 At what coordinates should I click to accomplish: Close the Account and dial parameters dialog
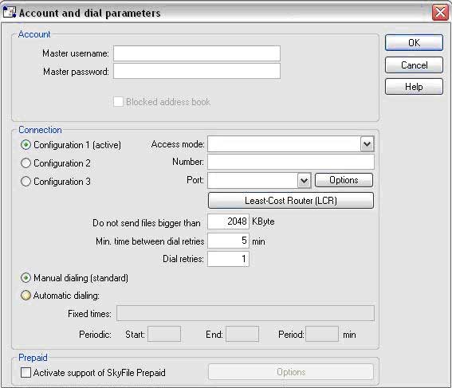[440, 13]
